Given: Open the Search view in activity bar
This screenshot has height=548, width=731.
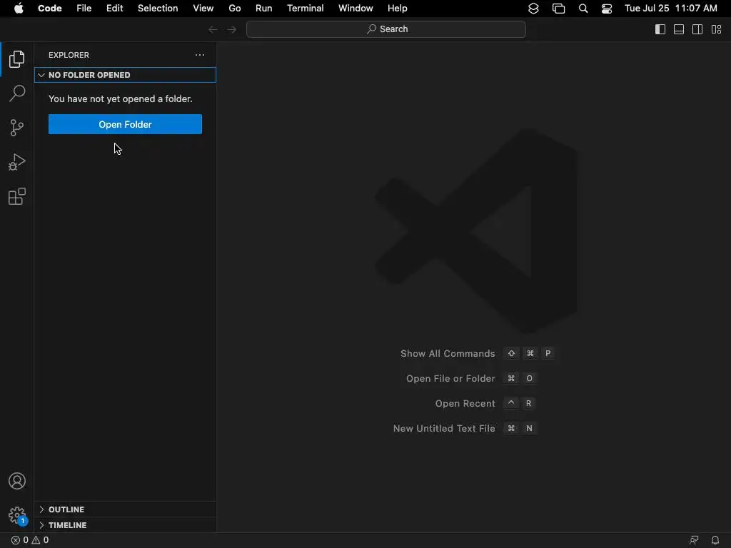Looking at the screenshot, I should tap(17, 93).
